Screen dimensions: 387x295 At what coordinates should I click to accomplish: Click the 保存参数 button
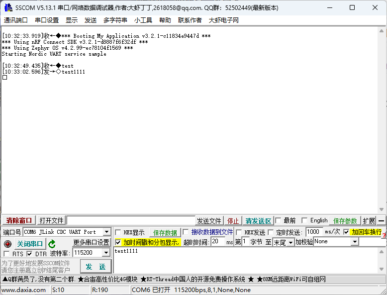[345, 221]
